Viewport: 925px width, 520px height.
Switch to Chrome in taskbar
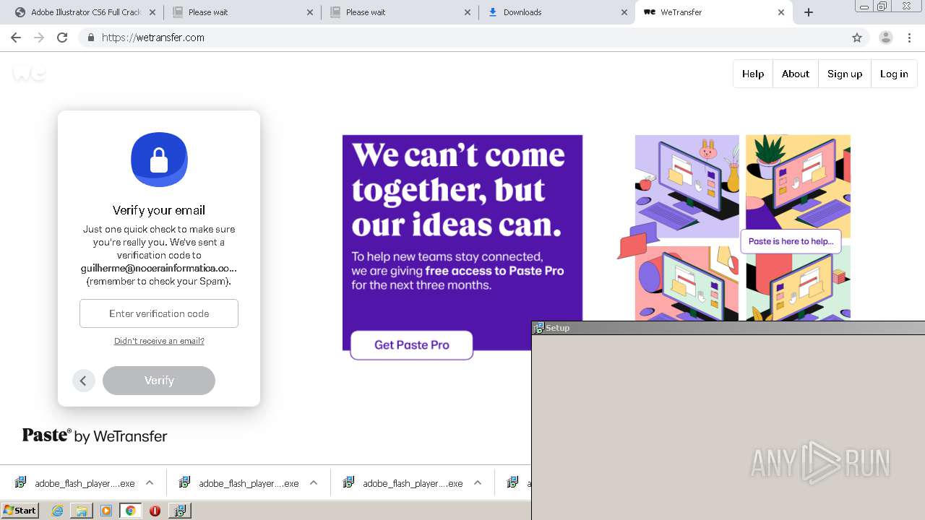coord(130,511)
